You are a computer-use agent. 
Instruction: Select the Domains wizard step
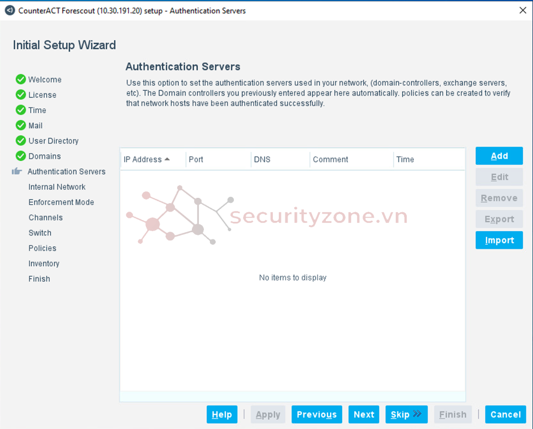(44, 156)
